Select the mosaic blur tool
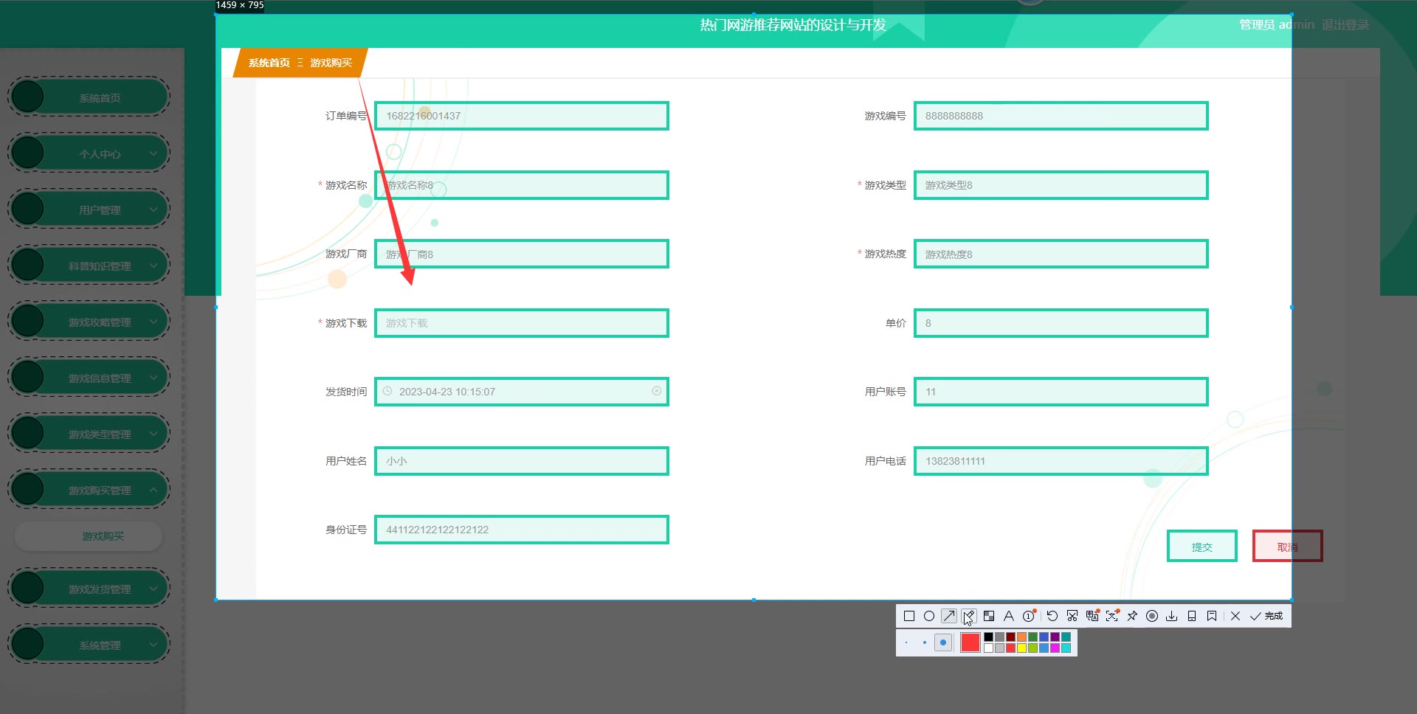 989,616
